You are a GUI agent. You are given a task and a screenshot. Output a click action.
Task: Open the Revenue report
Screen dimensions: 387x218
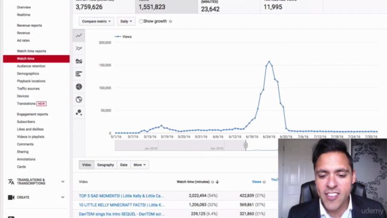pos(23,33)
